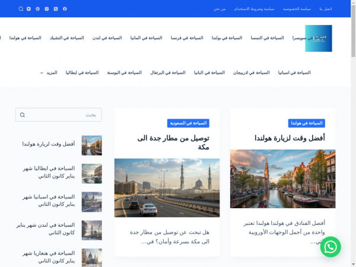Image resolution: width=356 pixels, height=267 pixels.
Task: Open the YouTube channel icon
Action: 29,9
